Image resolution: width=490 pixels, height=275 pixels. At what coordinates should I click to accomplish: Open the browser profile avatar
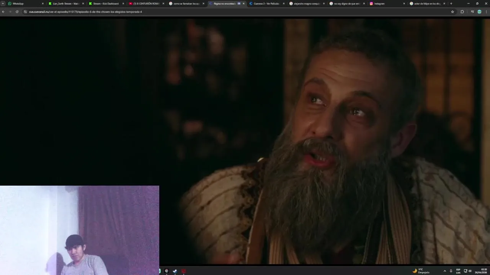click(x=479, y=12)
